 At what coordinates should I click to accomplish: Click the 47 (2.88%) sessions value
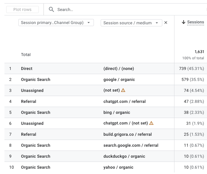194,101
